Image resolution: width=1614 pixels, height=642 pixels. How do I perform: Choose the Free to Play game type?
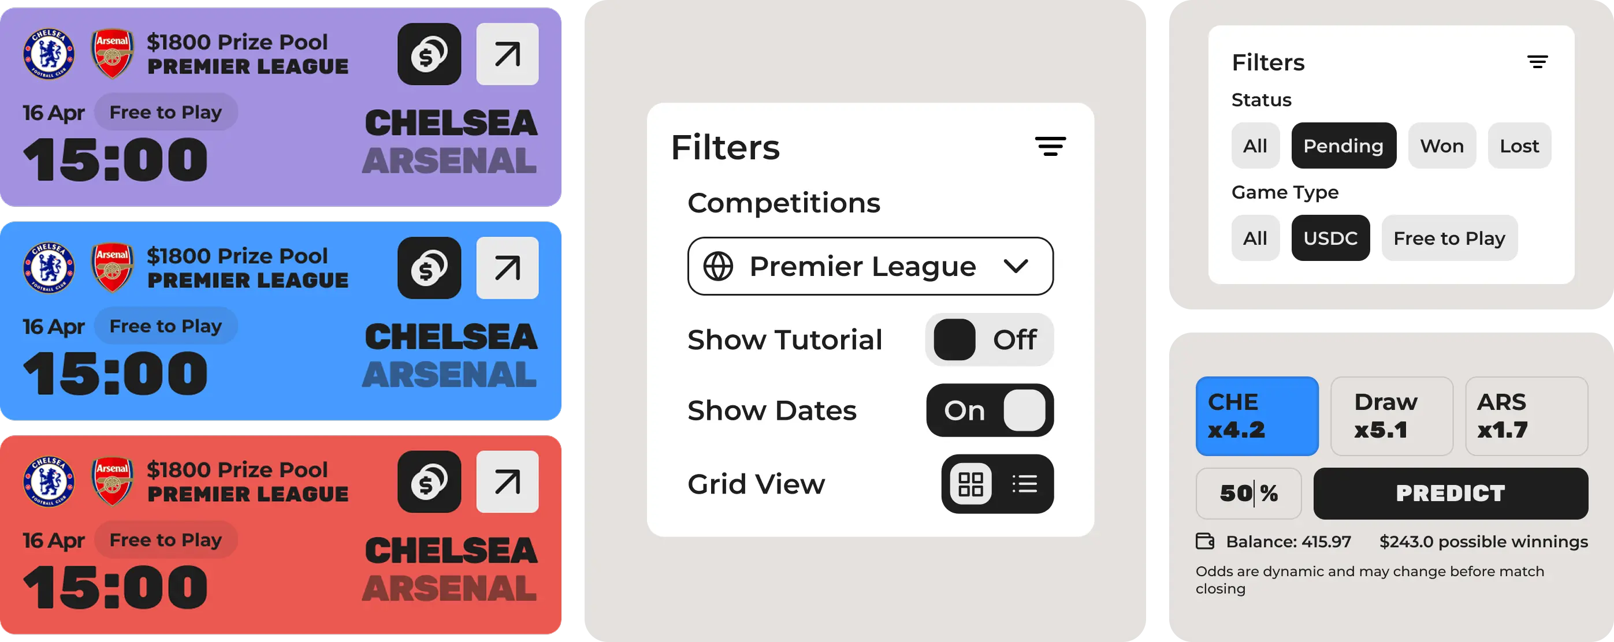click(1449, 238)
